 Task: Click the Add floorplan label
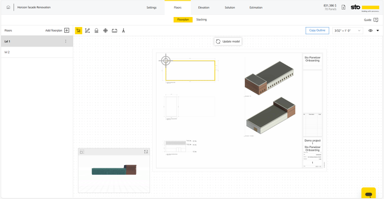(x=54, y=30)
